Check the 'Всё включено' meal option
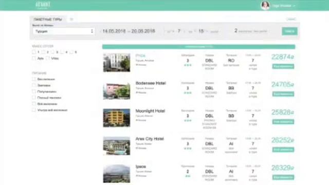 pos(34,104)
